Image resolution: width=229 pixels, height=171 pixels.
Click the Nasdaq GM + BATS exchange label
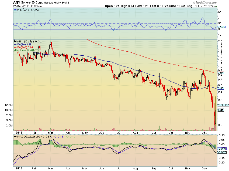click(57, 2)
